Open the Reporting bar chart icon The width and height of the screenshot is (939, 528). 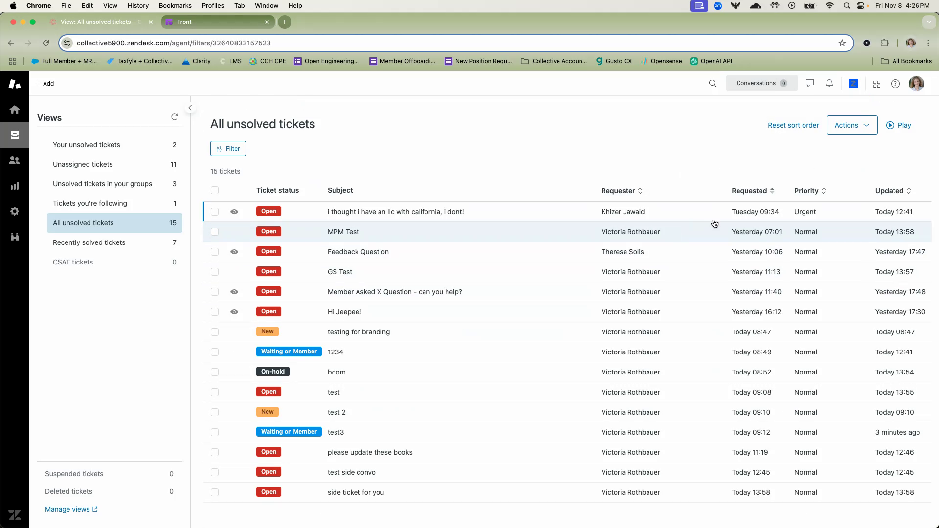[15, 186]
